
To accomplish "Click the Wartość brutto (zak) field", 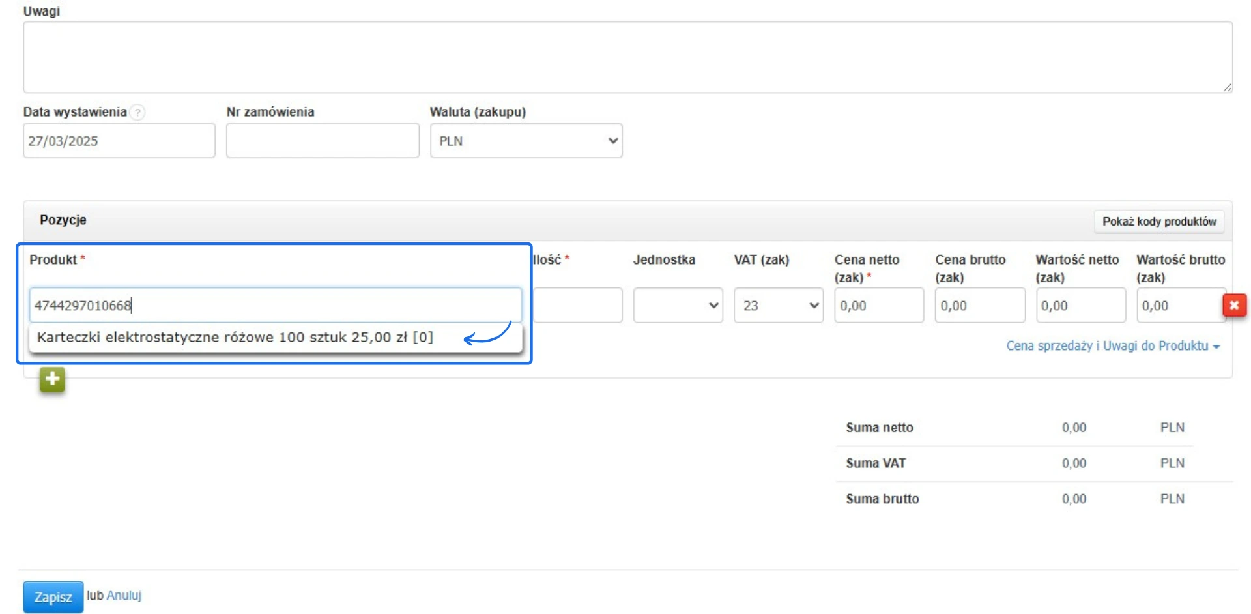I will (1179, 305).
